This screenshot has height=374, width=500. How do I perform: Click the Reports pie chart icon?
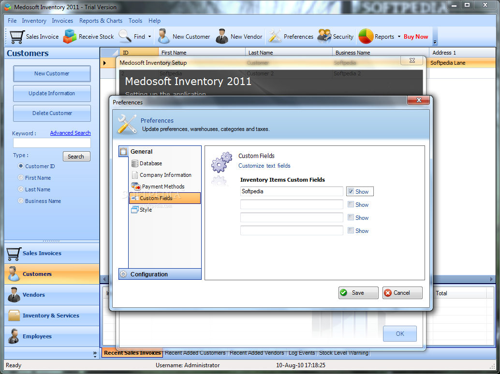pos(366,36)
